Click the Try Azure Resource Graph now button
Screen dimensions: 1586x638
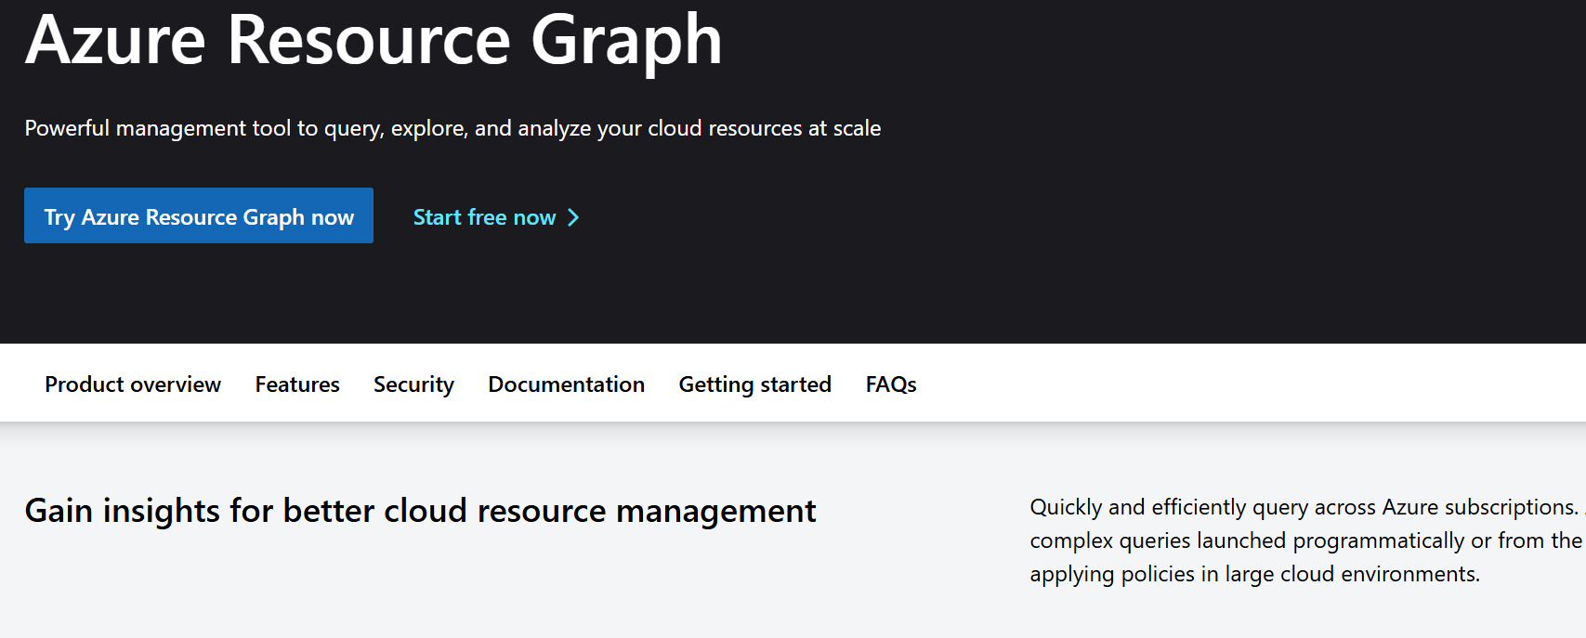click(x=199, y=216)
